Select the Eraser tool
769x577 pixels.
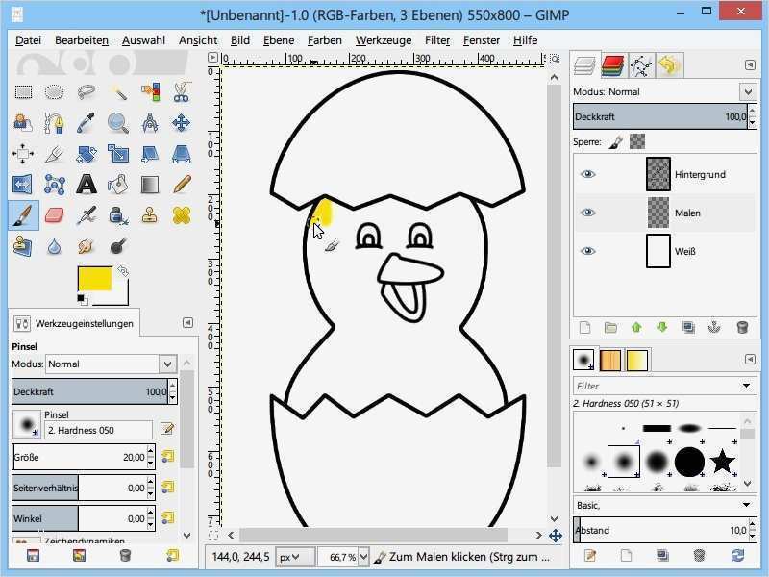coord(55,214)
